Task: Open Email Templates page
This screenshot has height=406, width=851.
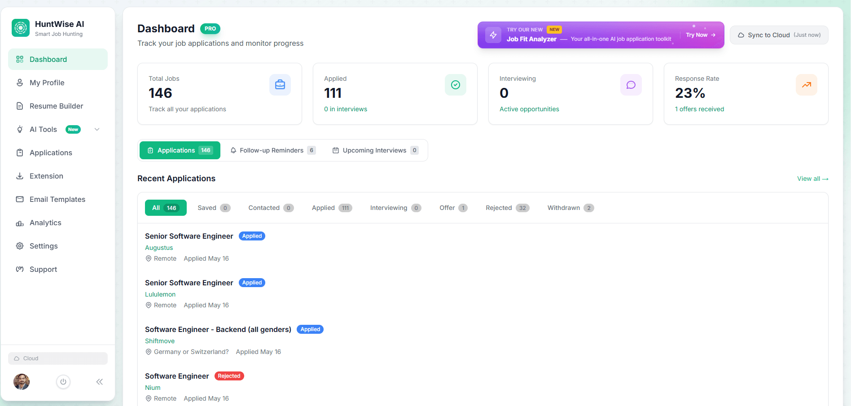Action: 58,199
